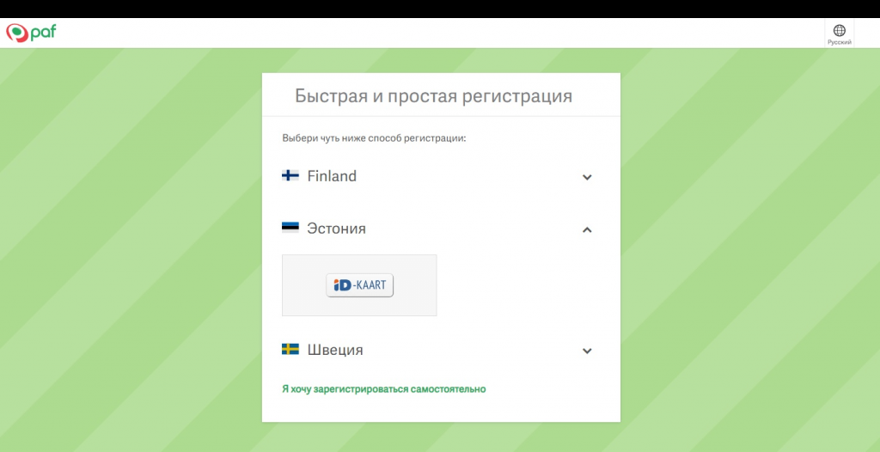This screenshot has width=880, height=452.
Task: Click the iD logo on ID-KAART badge
Action: click(343, 285)
